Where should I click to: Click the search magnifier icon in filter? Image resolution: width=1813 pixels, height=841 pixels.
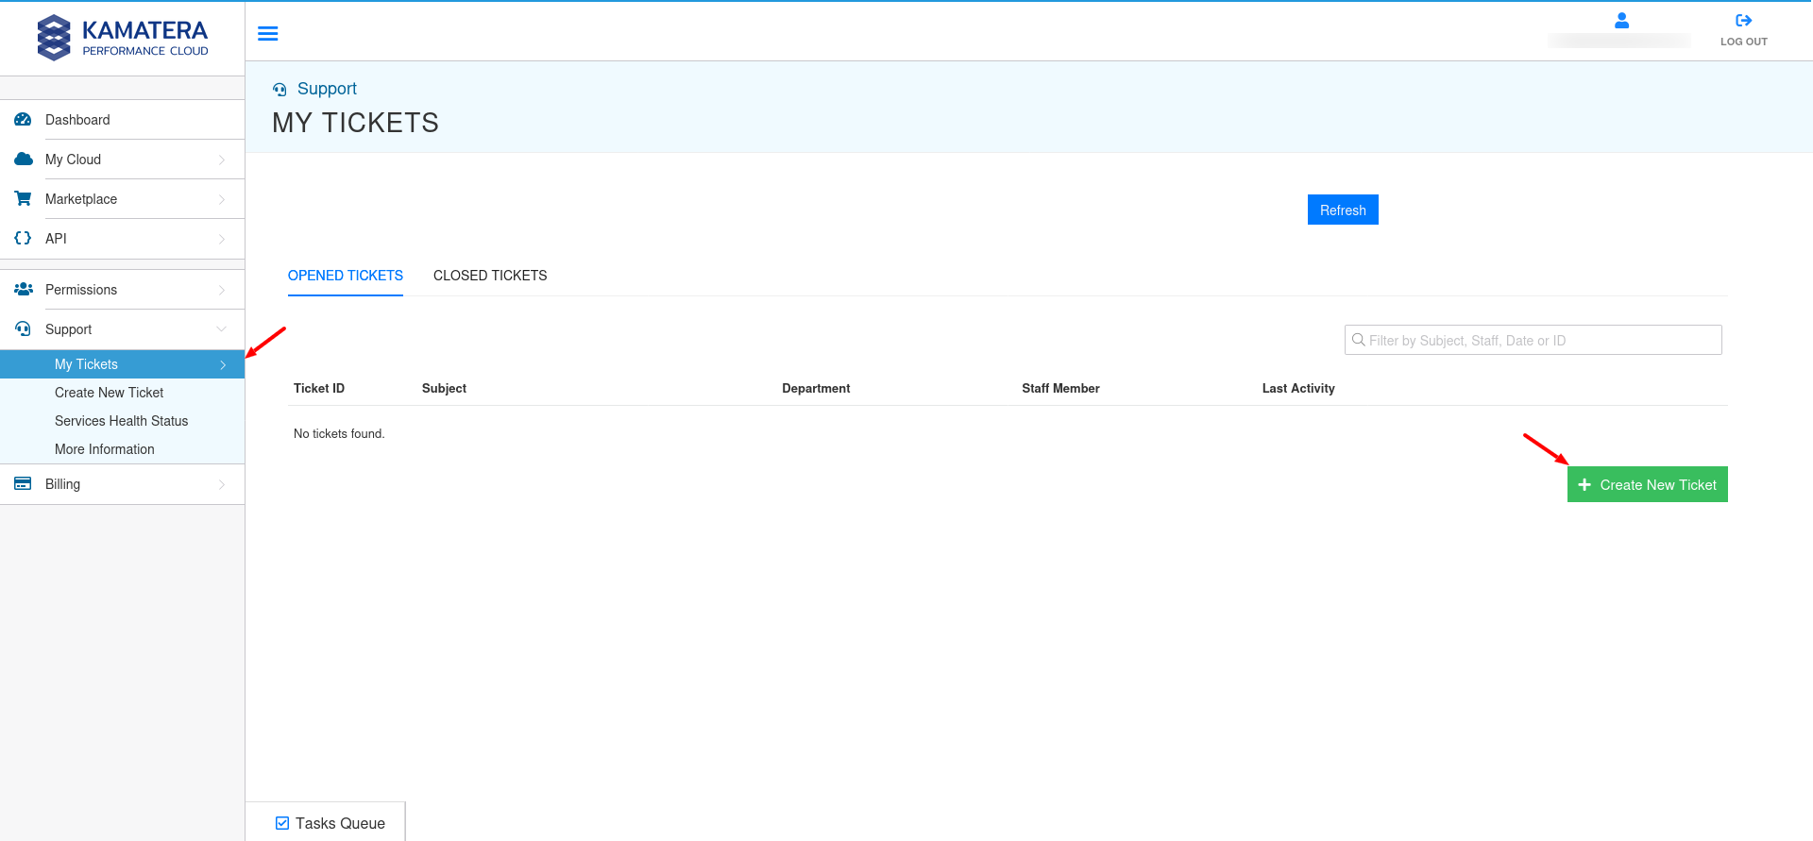coord(1358,340)
